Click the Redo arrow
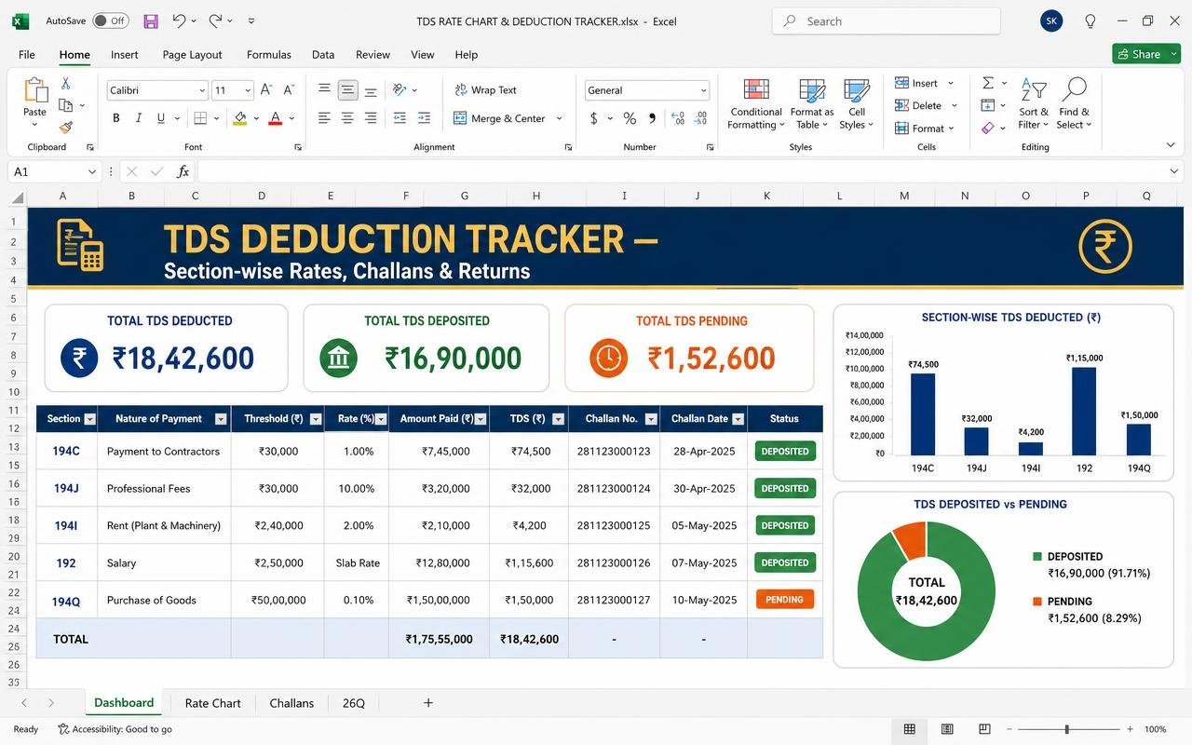 (215, 20)
